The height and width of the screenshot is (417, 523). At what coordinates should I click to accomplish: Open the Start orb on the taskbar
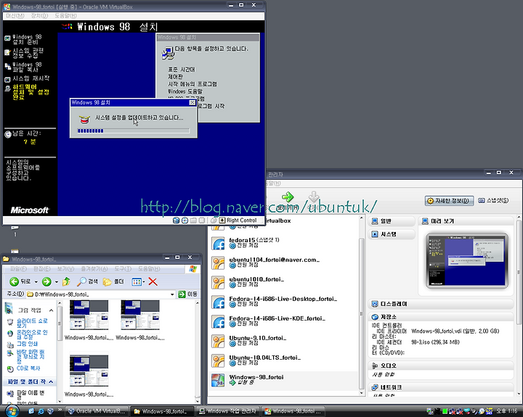(11, 411)
